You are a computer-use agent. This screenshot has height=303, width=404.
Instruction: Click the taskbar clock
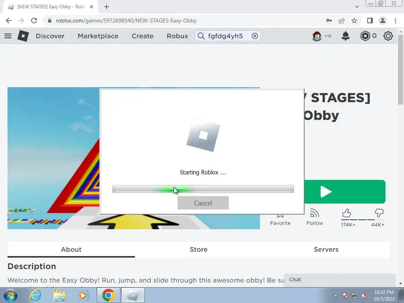click(384, 296)
